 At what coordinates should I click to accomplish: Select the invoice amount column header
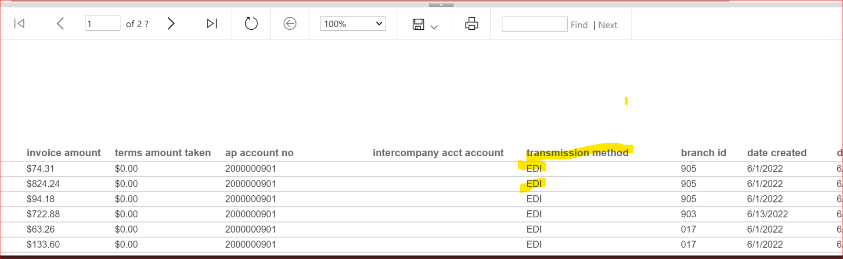(64, 153)
